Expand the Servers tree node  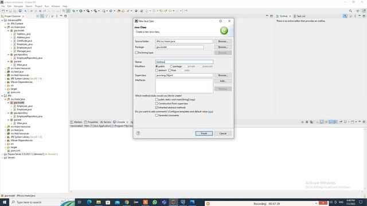2,158
